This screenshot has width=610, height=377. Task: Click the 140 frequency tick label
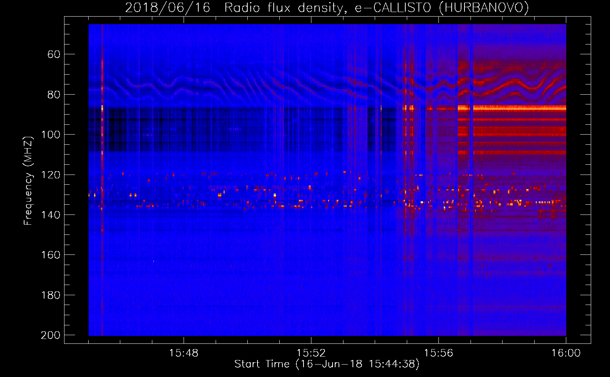[51, 215]
